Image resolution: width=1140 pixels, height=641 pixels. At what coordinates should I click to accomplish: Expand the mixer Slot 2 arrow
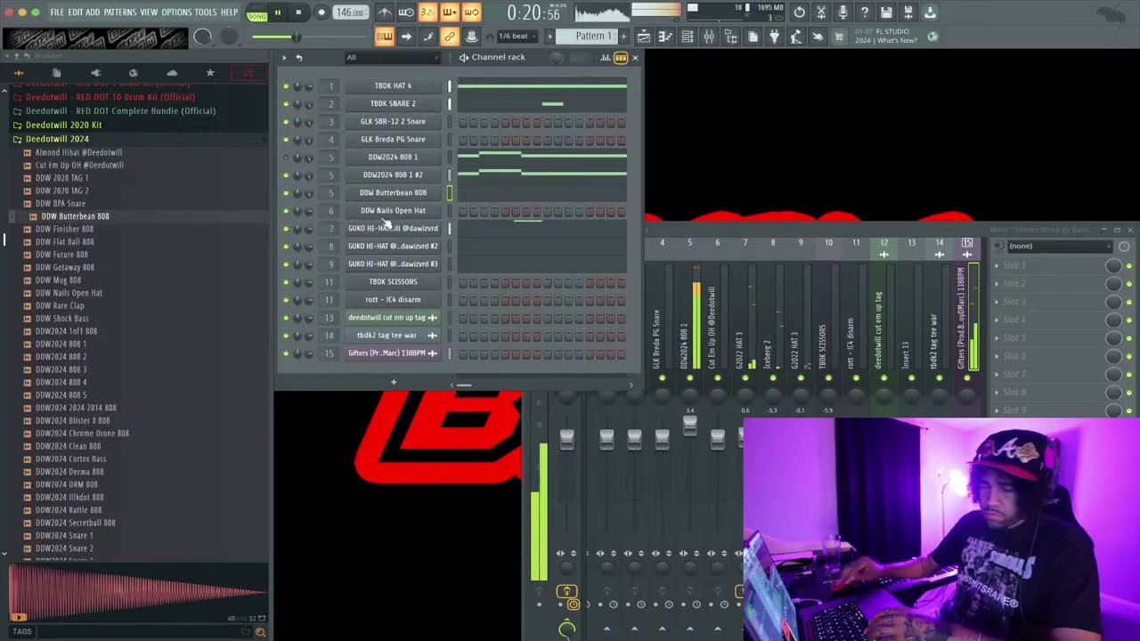997,284
